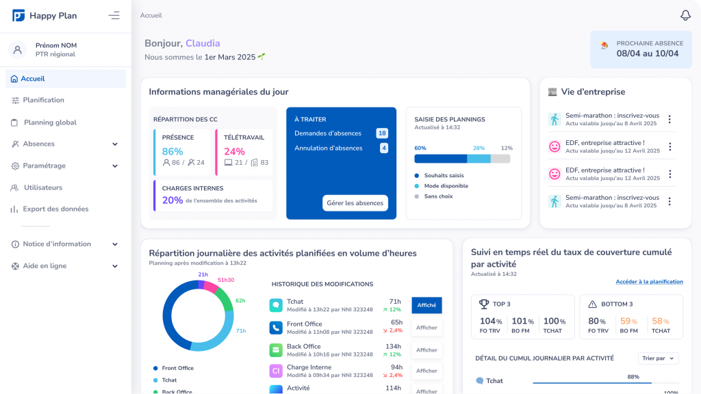Expand the Absences sidebar submenu
Screen dimensions: 701x394
click(x=114, y=144)
